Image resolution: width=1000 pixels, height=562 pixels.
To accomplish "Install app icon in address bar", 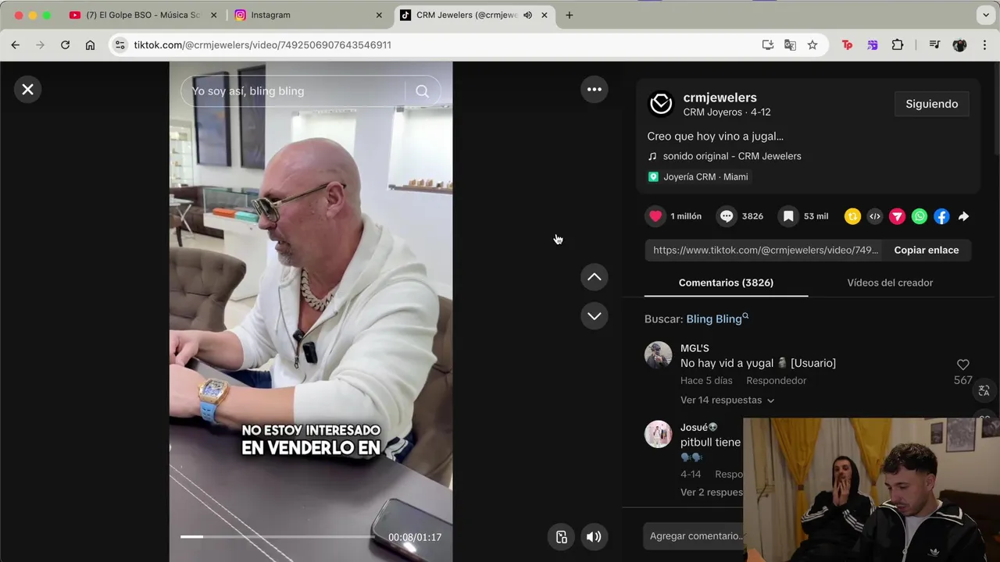I will (x=768, y=45).
